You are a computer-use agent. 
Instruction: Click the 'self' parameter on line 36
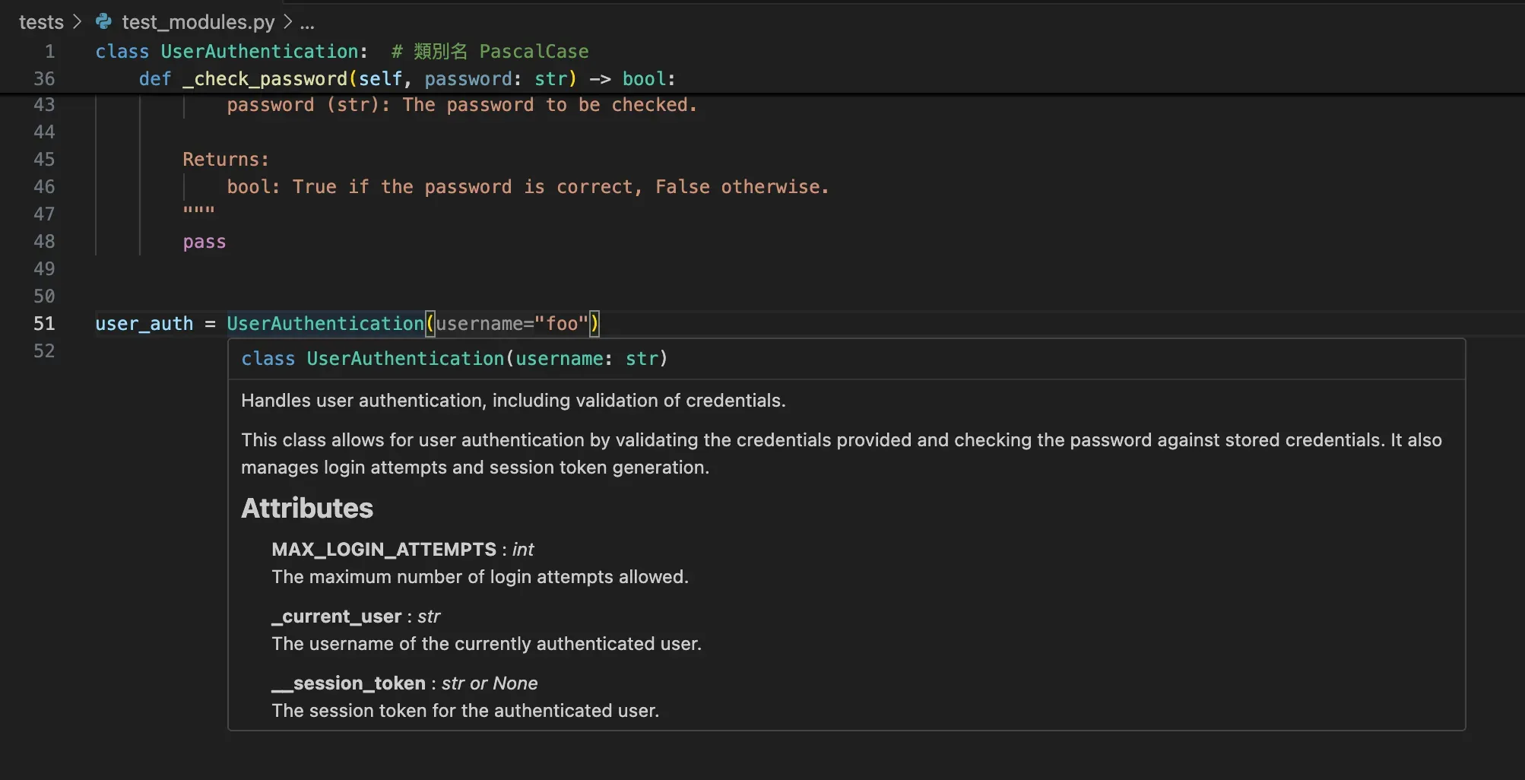click(x=380, y=78)
